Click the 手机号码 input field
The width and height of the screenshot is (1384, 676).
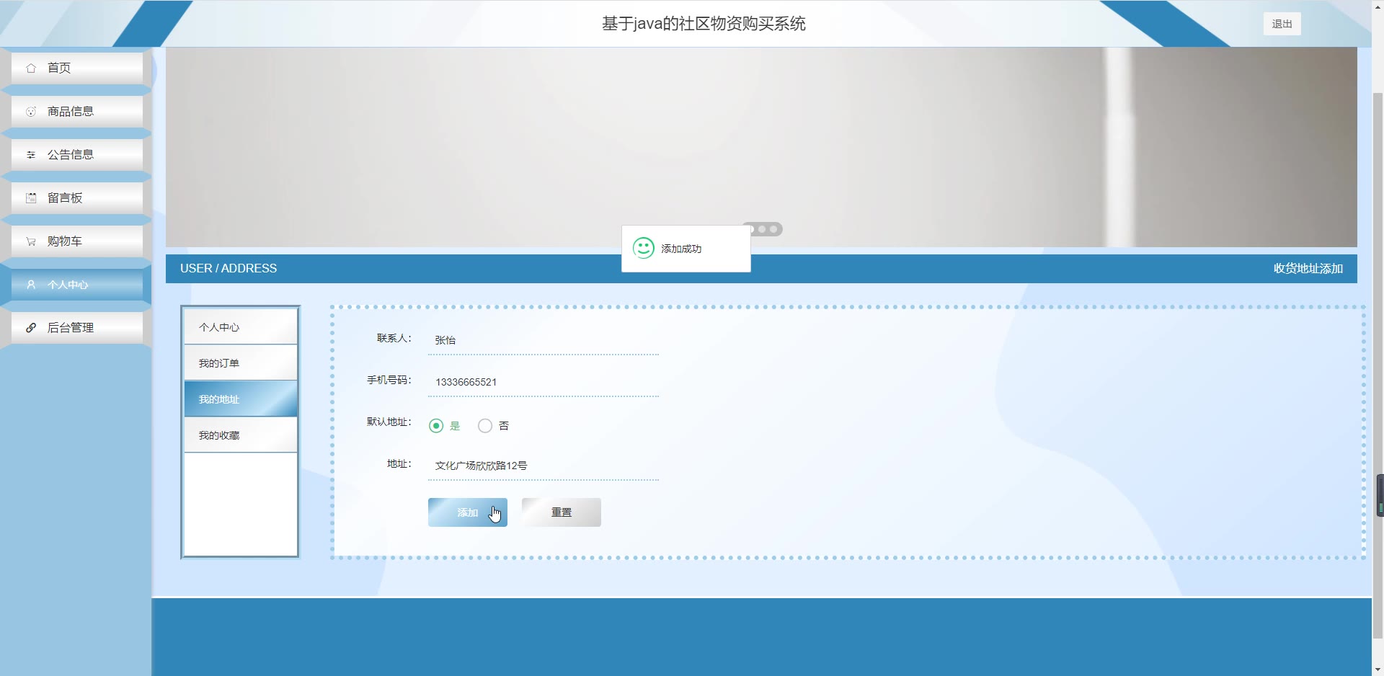coord(544,382)
